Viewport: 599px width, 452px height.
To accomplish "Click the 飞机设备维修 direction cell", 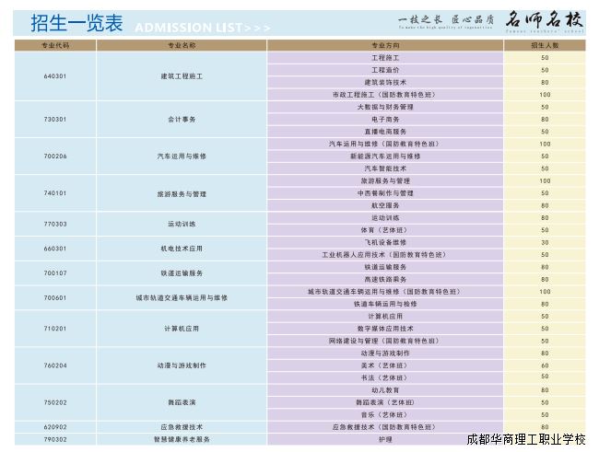I will (x=385, y=242).
